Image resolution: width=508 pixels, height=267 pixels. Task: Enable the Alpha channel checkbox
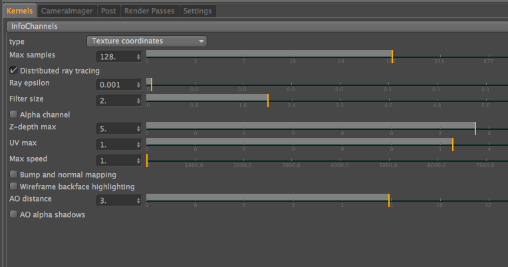click(x=14, y=115)
